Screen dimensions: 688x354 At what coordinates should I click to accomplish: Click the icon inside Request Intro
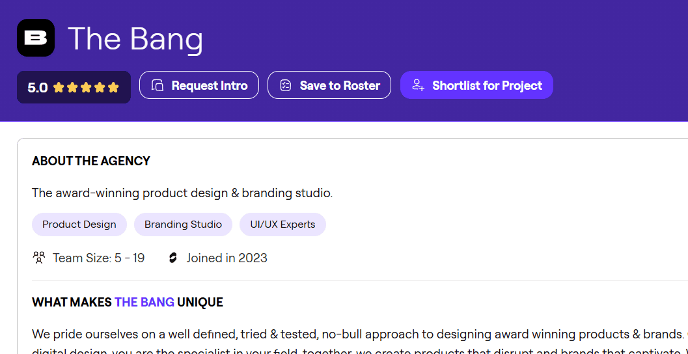click(157, 85)
